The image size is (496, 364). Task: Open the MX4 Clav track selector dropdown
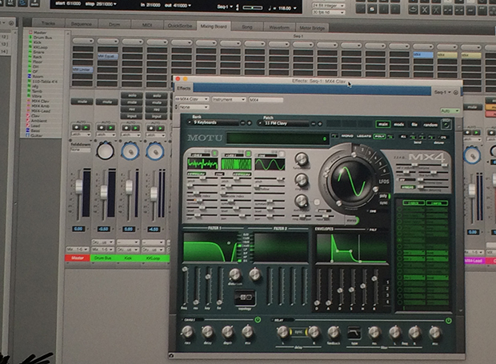tap(192, 99)
